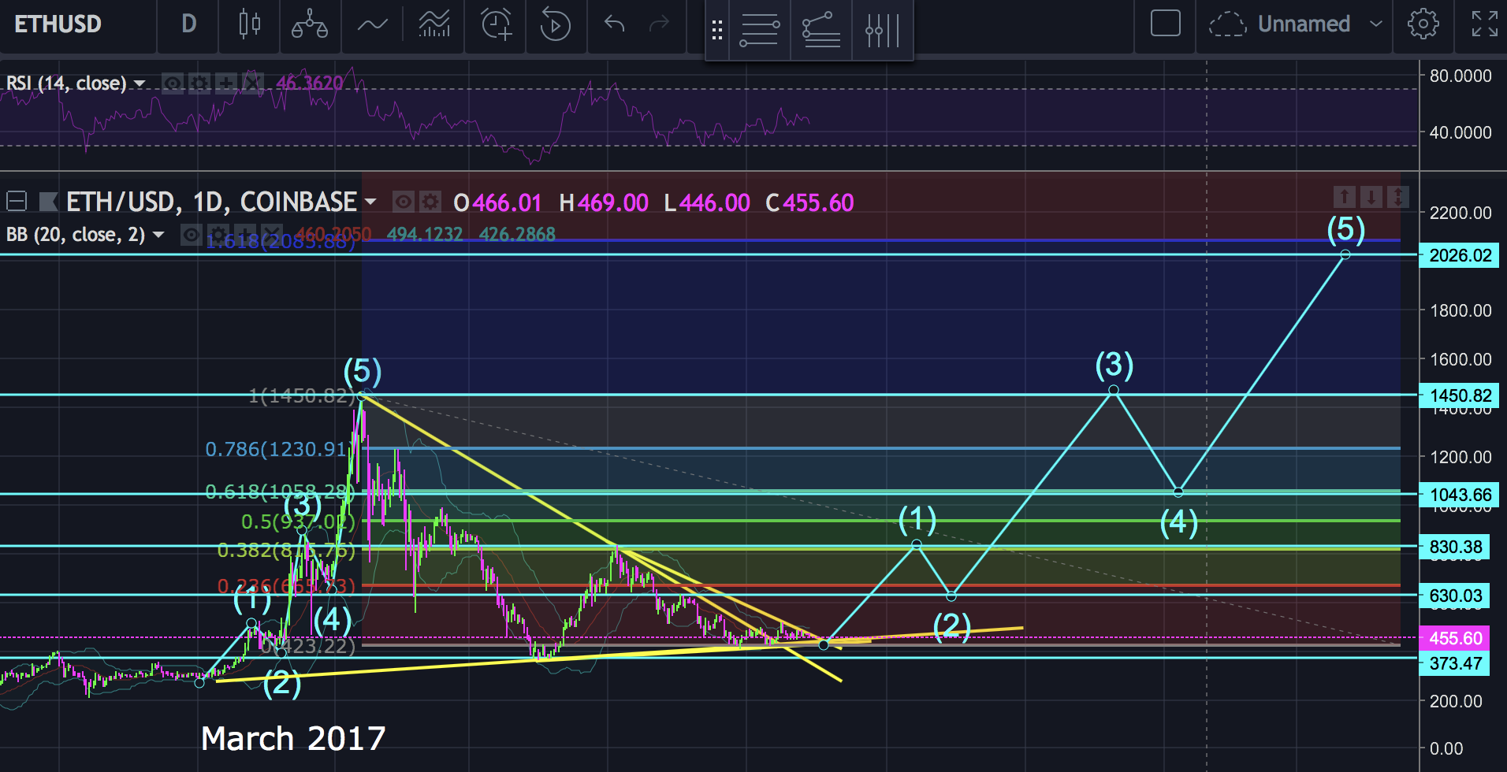
Task: Click the flag icon beside ETH/USD
Action: [49, 202]
